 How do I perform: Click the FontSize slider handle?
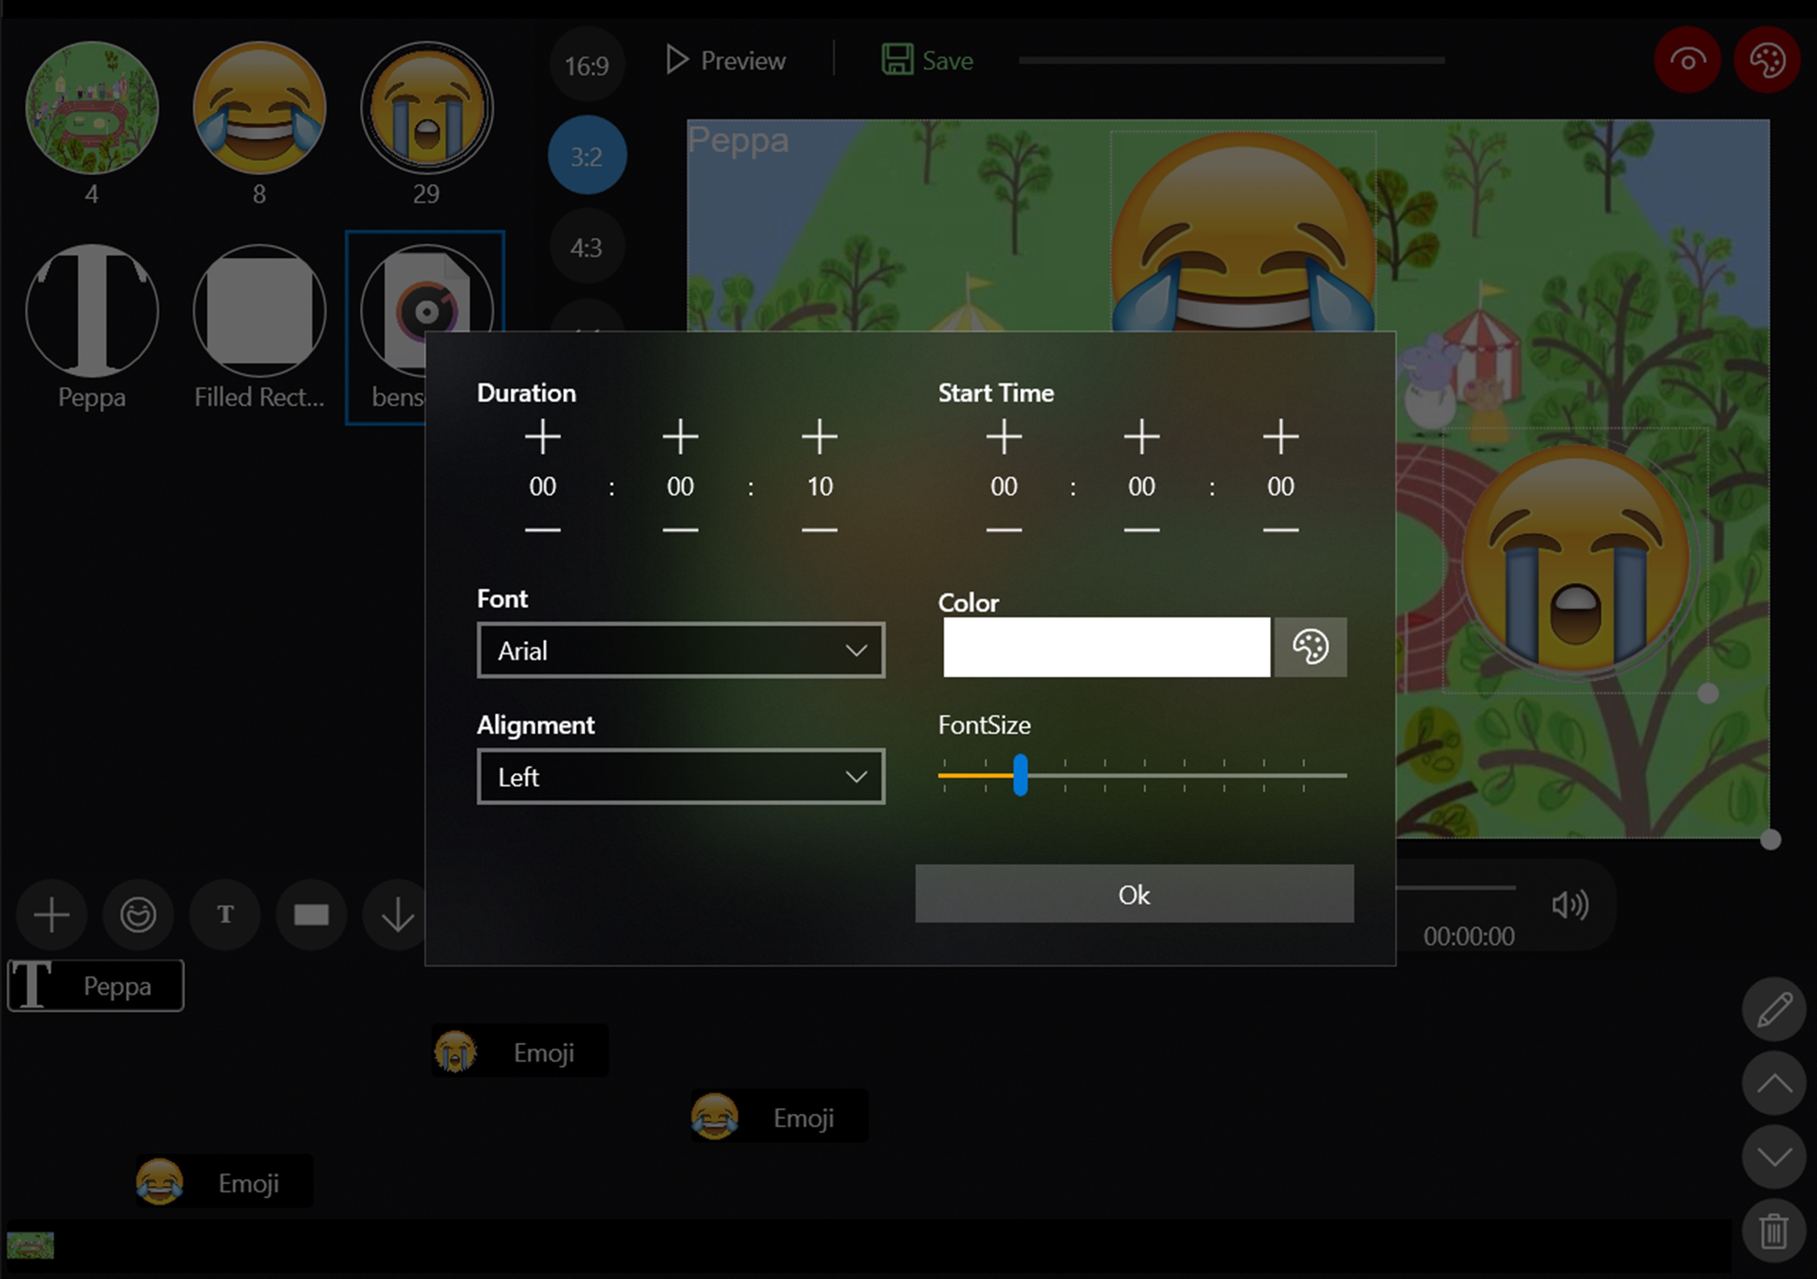click(1020, 775)
